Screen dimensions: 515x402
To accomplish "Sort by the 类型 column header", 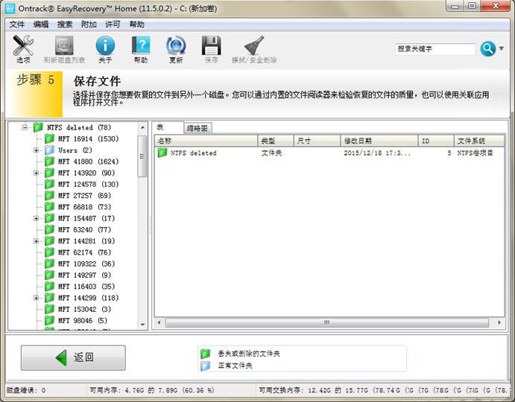I will (276, 141).
